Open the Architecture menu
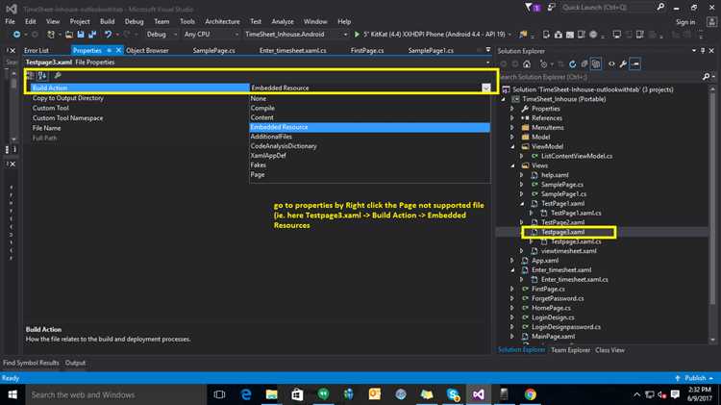 pyautogui.click(x=222, y=21)
